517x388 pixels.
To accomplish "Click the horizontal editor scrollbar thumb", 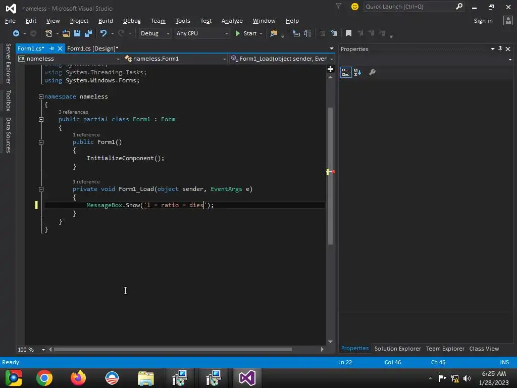I will [173, 350].
